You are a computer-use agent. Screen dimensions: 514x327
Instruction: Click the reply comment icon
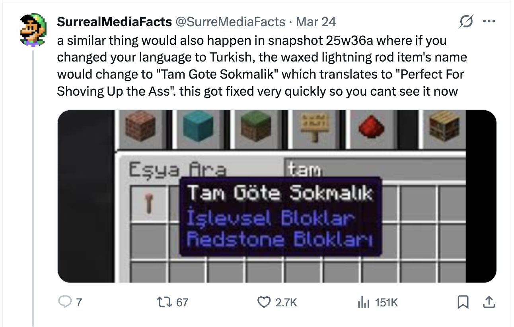(64, 303)
